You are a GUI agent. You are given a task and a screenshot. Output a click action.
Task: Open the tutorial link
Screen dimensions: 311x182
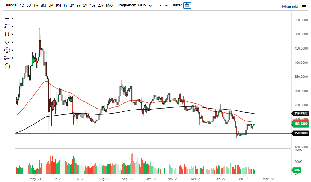point(293,6)
